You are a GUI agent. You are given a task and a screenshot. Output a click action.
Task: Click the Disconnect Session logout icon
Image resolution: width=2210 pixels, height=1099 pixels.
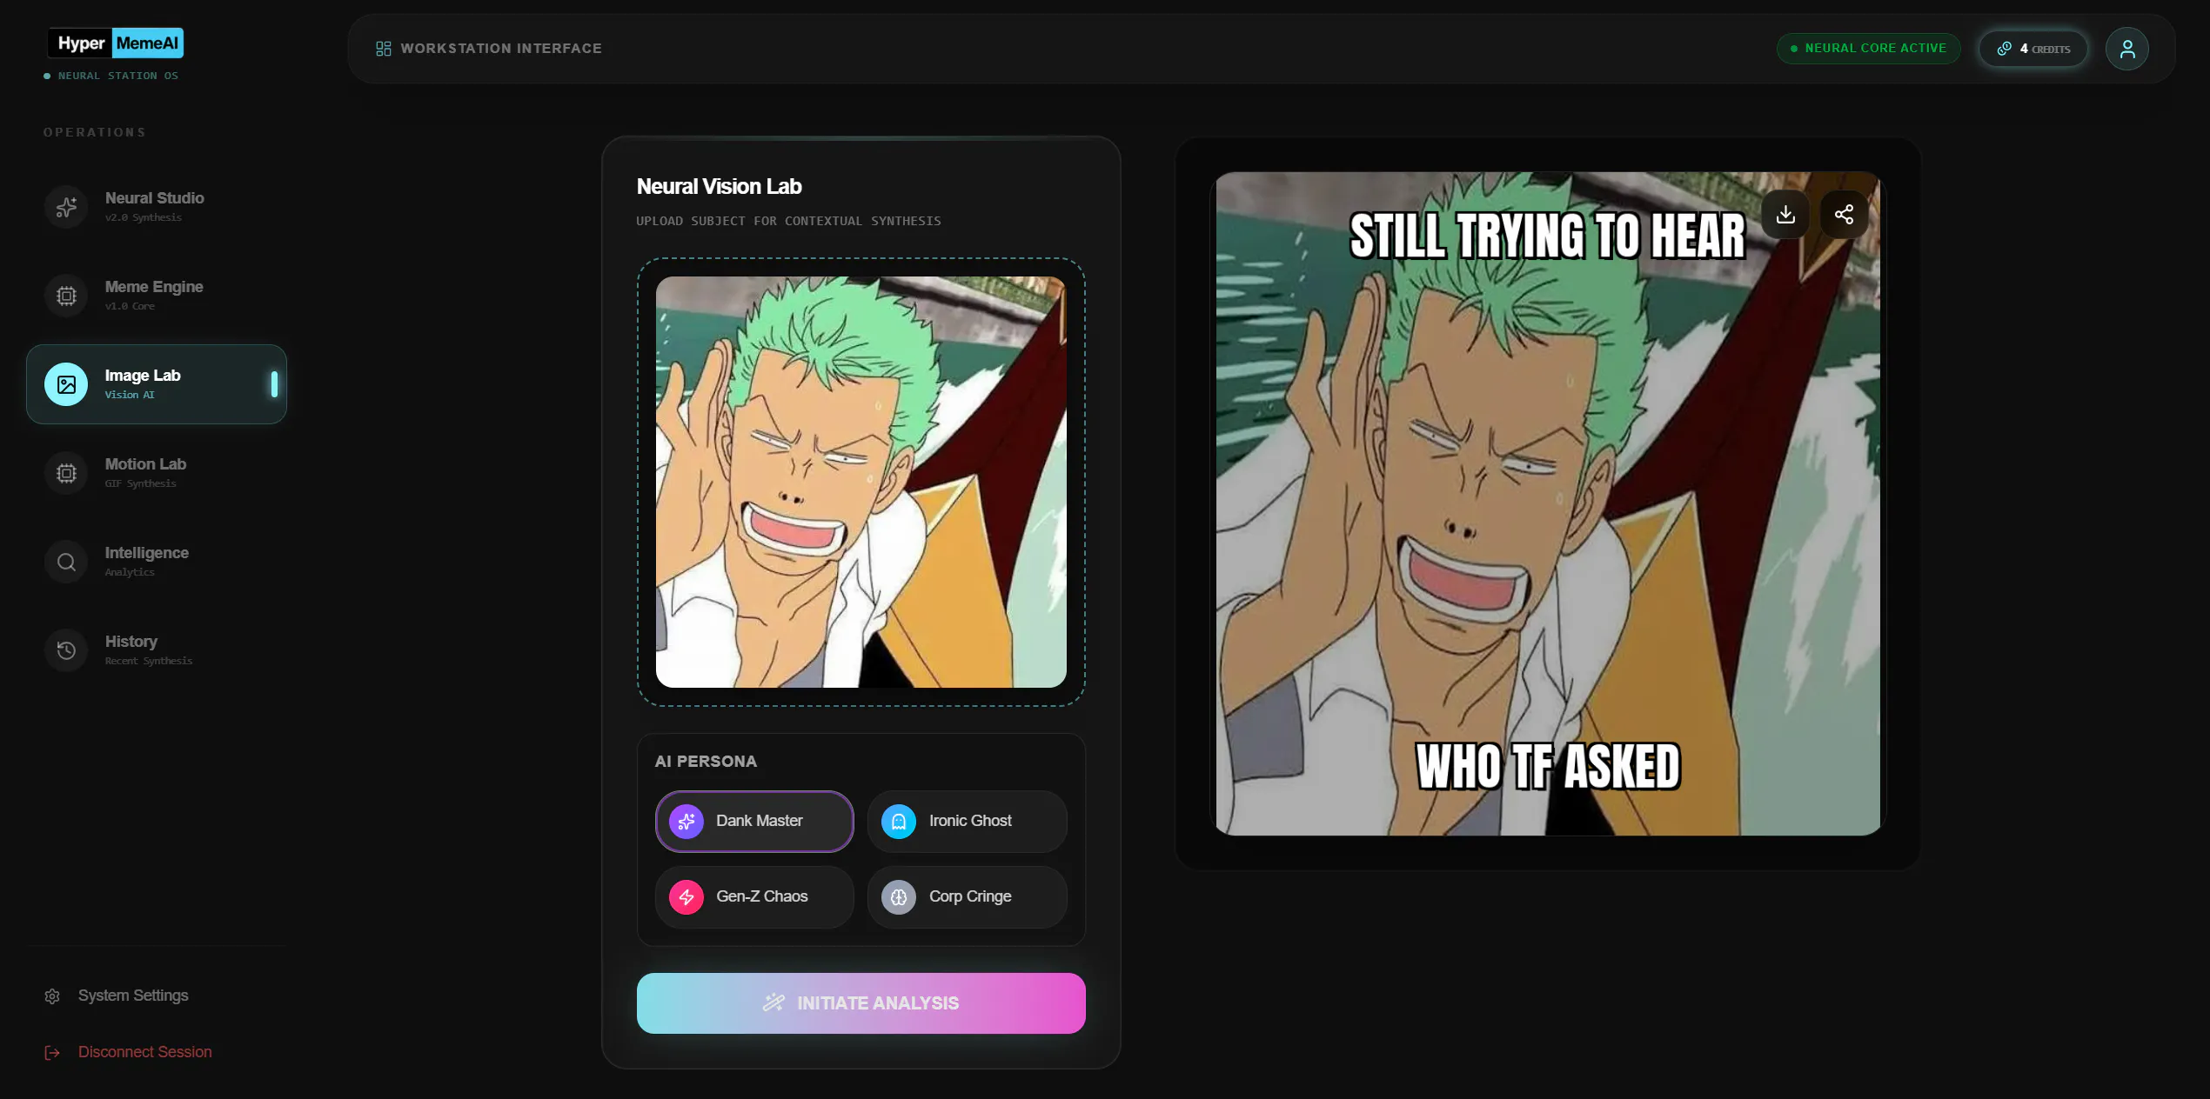coord(52,1053)
